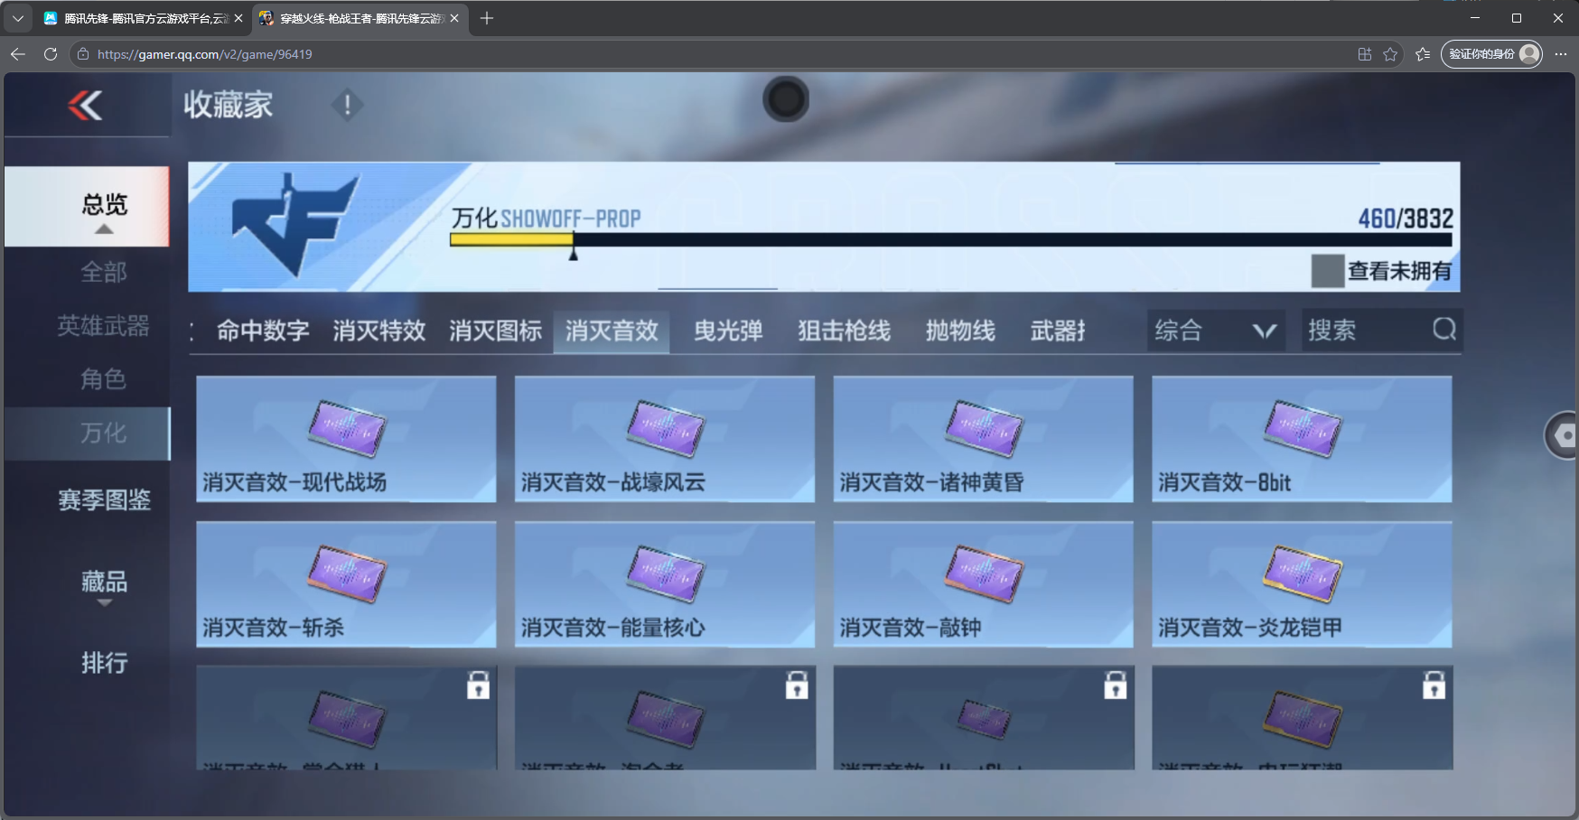Collapse the 总览 section arrow
The height and width of the screenshot is (820, 1579).
click(x=104, y=229)
